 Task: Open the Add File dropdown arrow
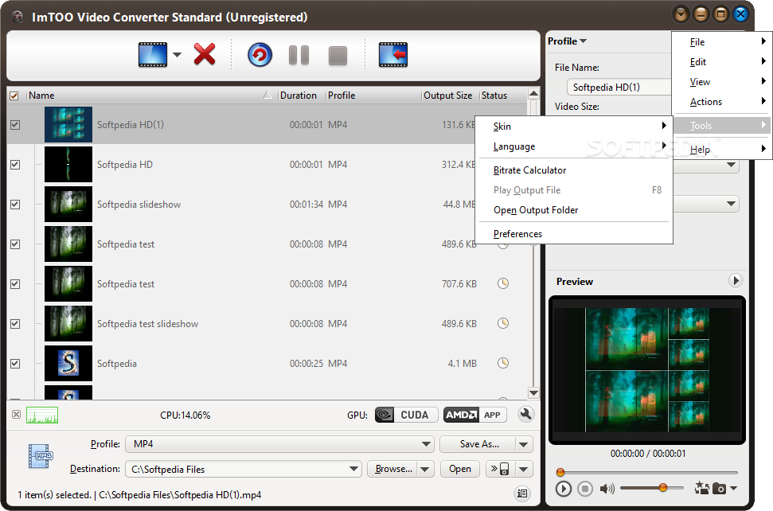(x=177, y=55)
